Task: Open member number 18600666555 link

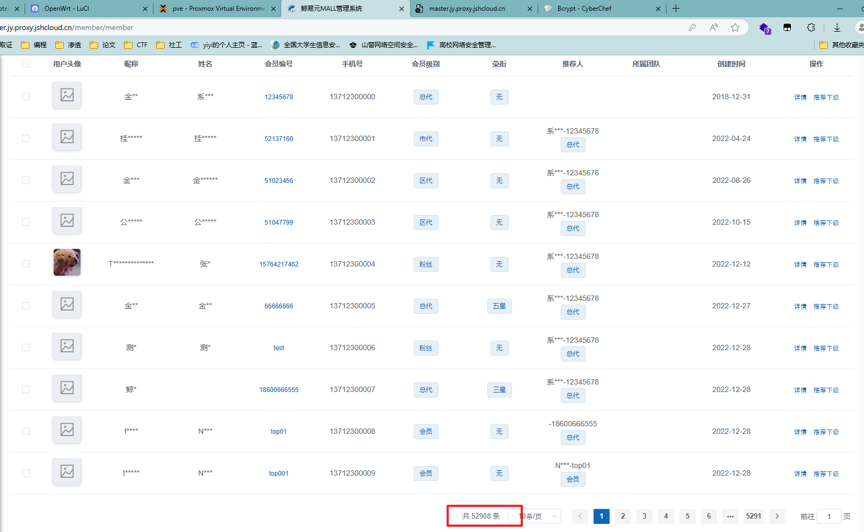Action: point(279,390)
